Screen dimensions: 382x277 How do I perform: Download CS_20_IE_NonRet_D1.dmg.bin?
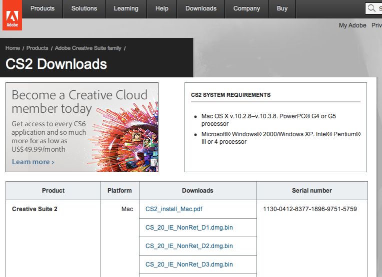tap(189, 228)
